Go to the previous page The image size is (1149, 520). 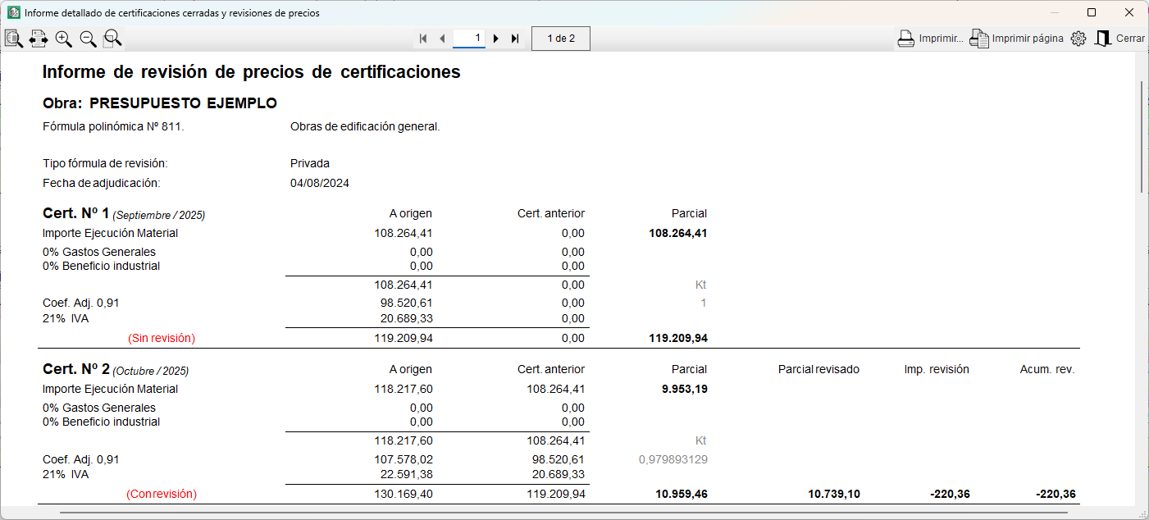(442, 39)
